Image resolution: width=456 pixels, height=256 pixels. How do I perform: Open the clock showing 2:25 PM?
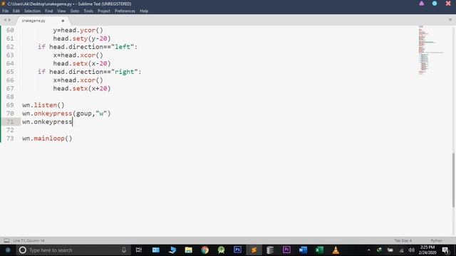[x=427, y=250]
